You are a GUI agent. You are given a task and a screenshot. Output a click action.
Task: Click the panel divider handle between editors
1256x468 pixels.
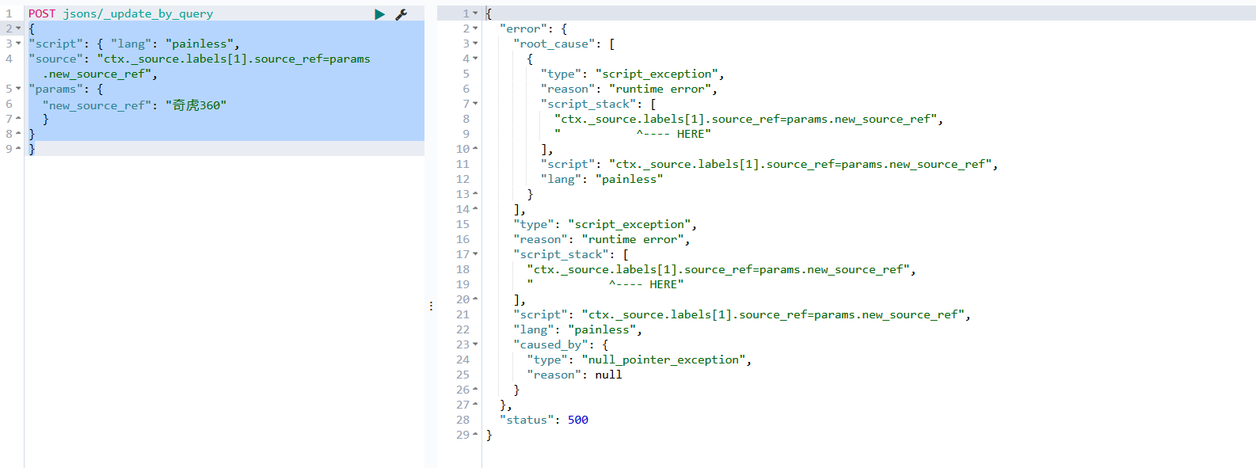tap(431, 306)
